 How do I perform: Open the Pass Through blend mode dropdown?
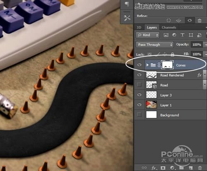(x=154, y=45)
